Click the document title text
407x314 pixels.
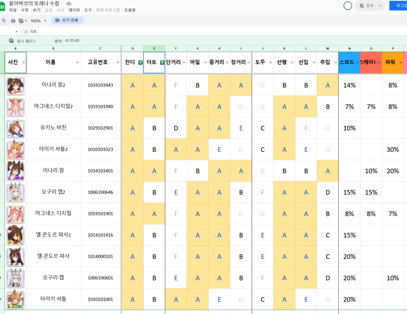[x=34, y=4]
